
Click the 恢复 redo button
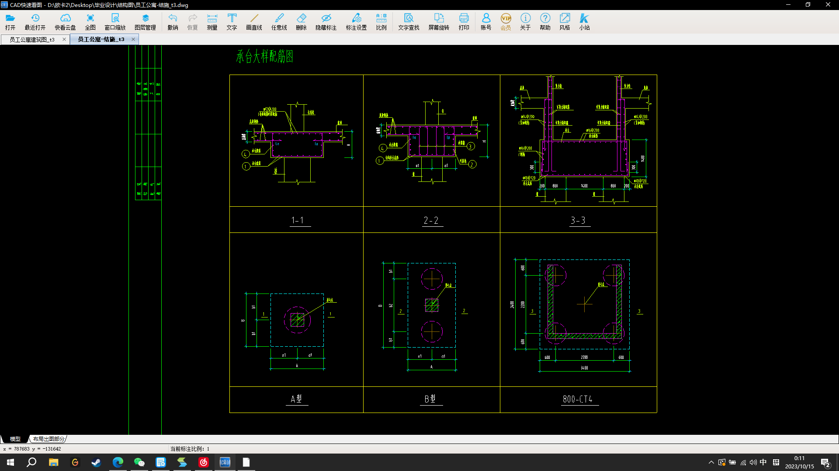[x=192, y=21]
